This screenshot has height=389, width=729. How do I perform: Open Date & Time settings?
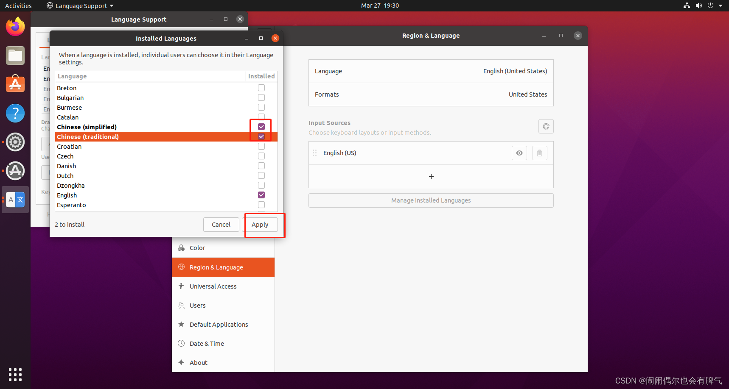223,344
